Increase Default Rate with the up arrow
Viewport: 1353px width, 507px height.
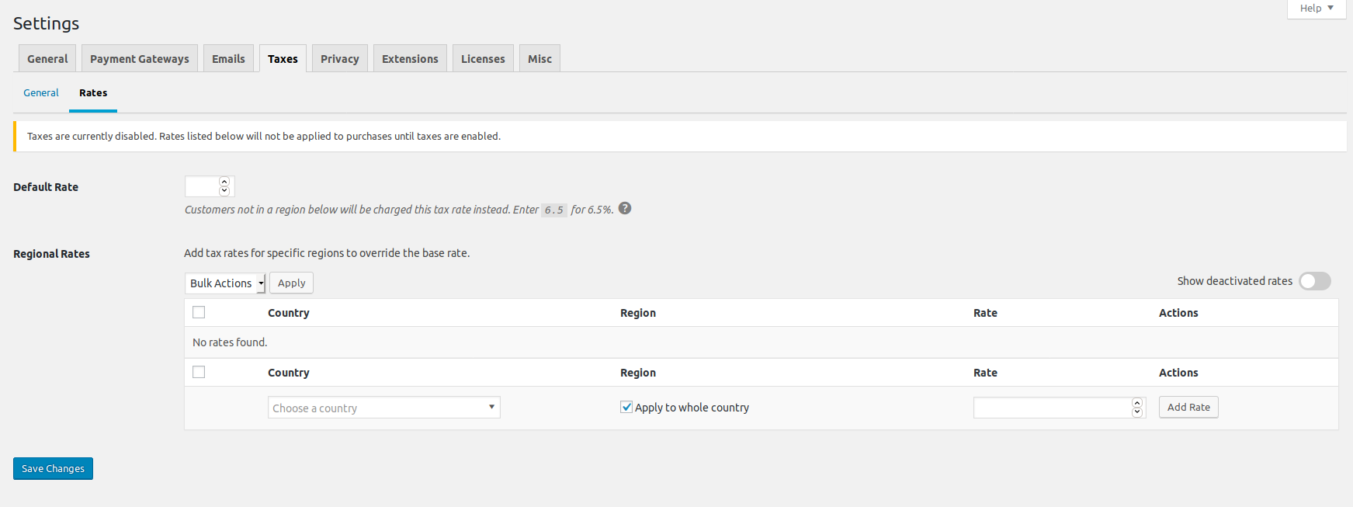[x=224, y=182]
